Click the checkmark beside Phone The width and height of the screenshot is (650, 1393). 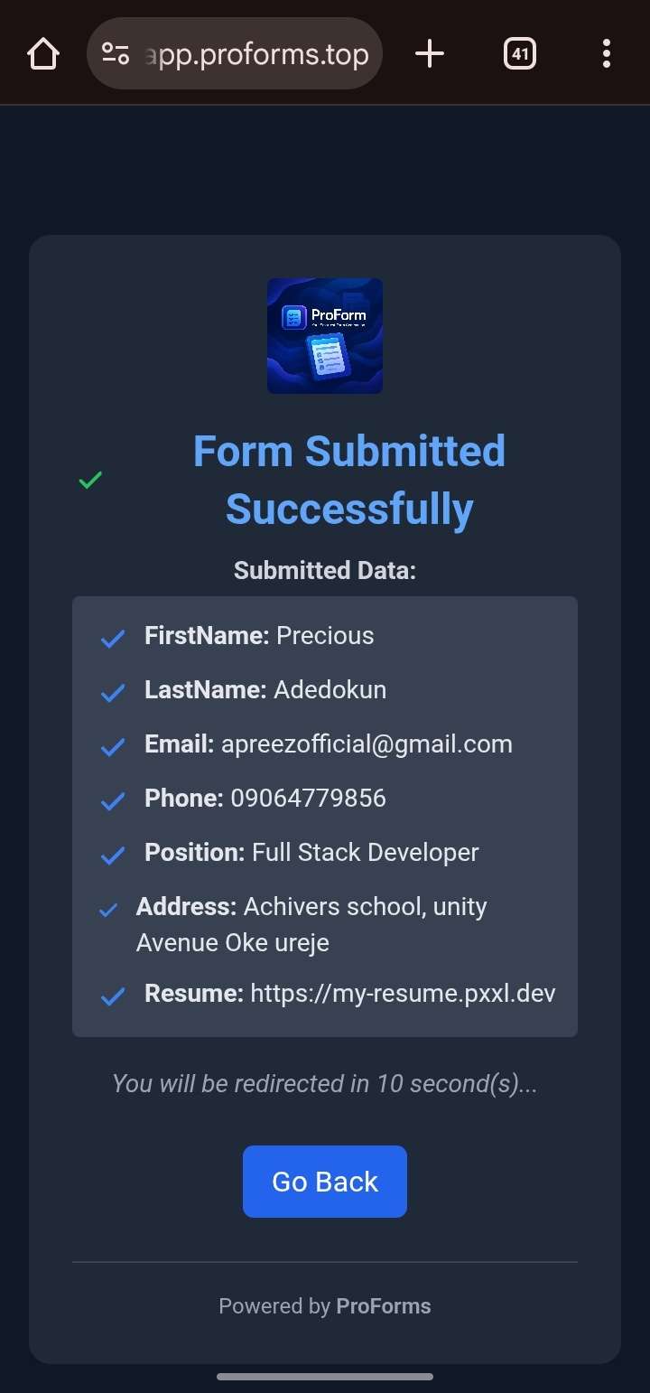coord(113,801)
